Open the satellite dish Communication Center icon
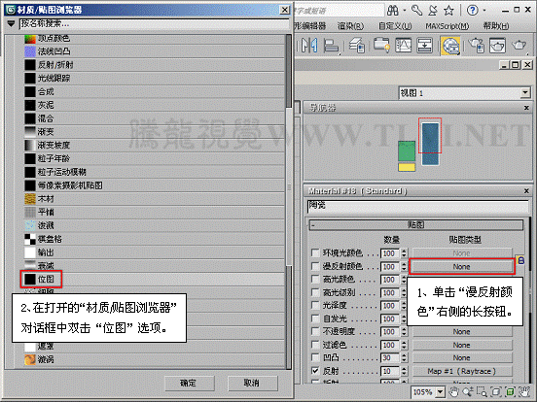537x402 pixels. [433, 11]
